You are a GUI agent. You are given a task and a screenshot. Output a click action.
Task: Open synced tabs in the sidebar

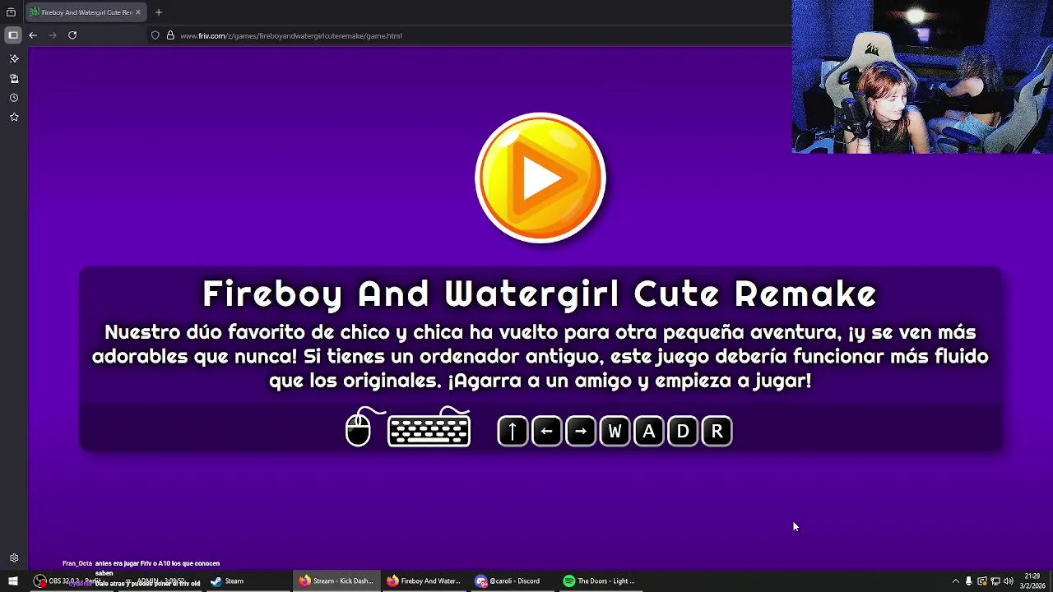(x=14, y=79)
